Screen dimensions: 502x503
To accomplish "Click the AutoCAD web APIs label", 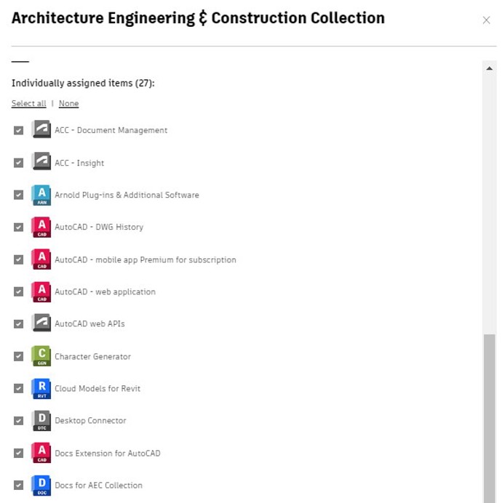I will (89, 323).
